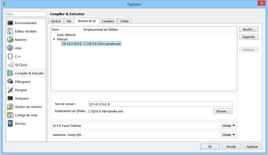
Task: Select the Auto-détecté tree row
Action: [66, 35]
